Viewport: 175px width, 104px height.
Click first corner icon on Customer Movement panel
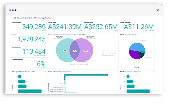tap(115, 72)
